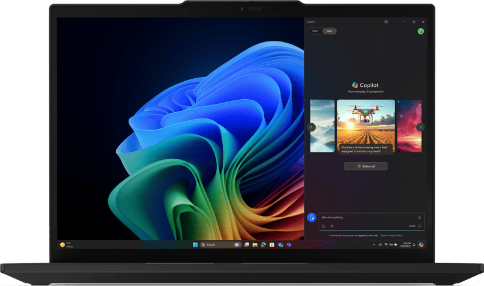Open the Commercial data protection link
This screenshot has height=286, width=484.
pyautogui.click(x=343, y=235)
